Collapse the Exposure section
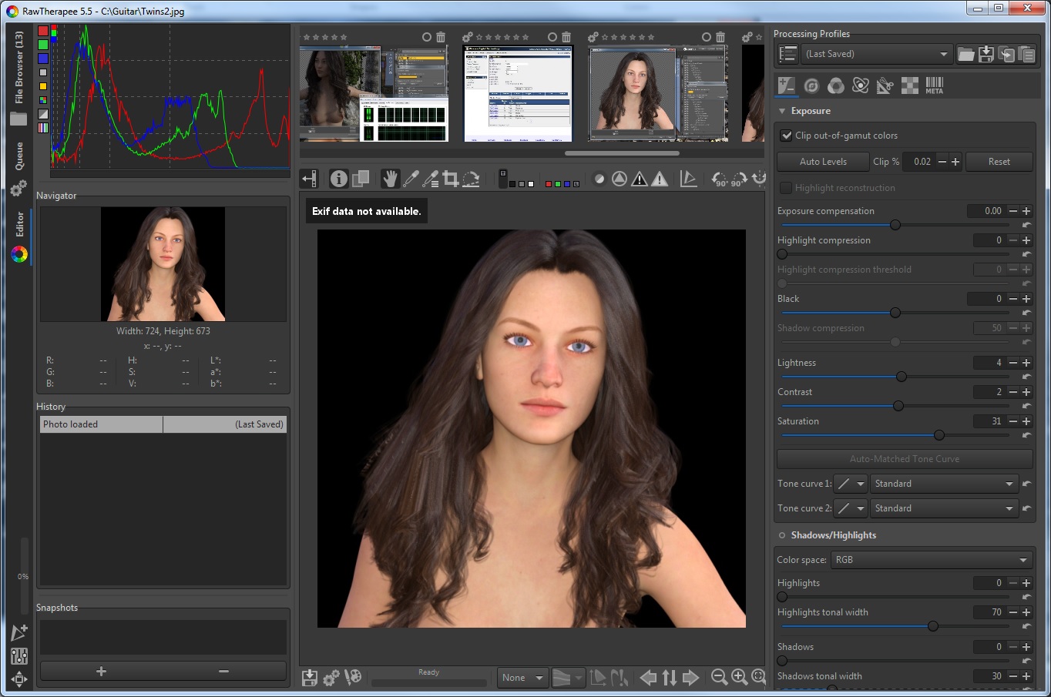This screenshot has width=1051, height=697. pyautogui.click(x=782, y=111)
